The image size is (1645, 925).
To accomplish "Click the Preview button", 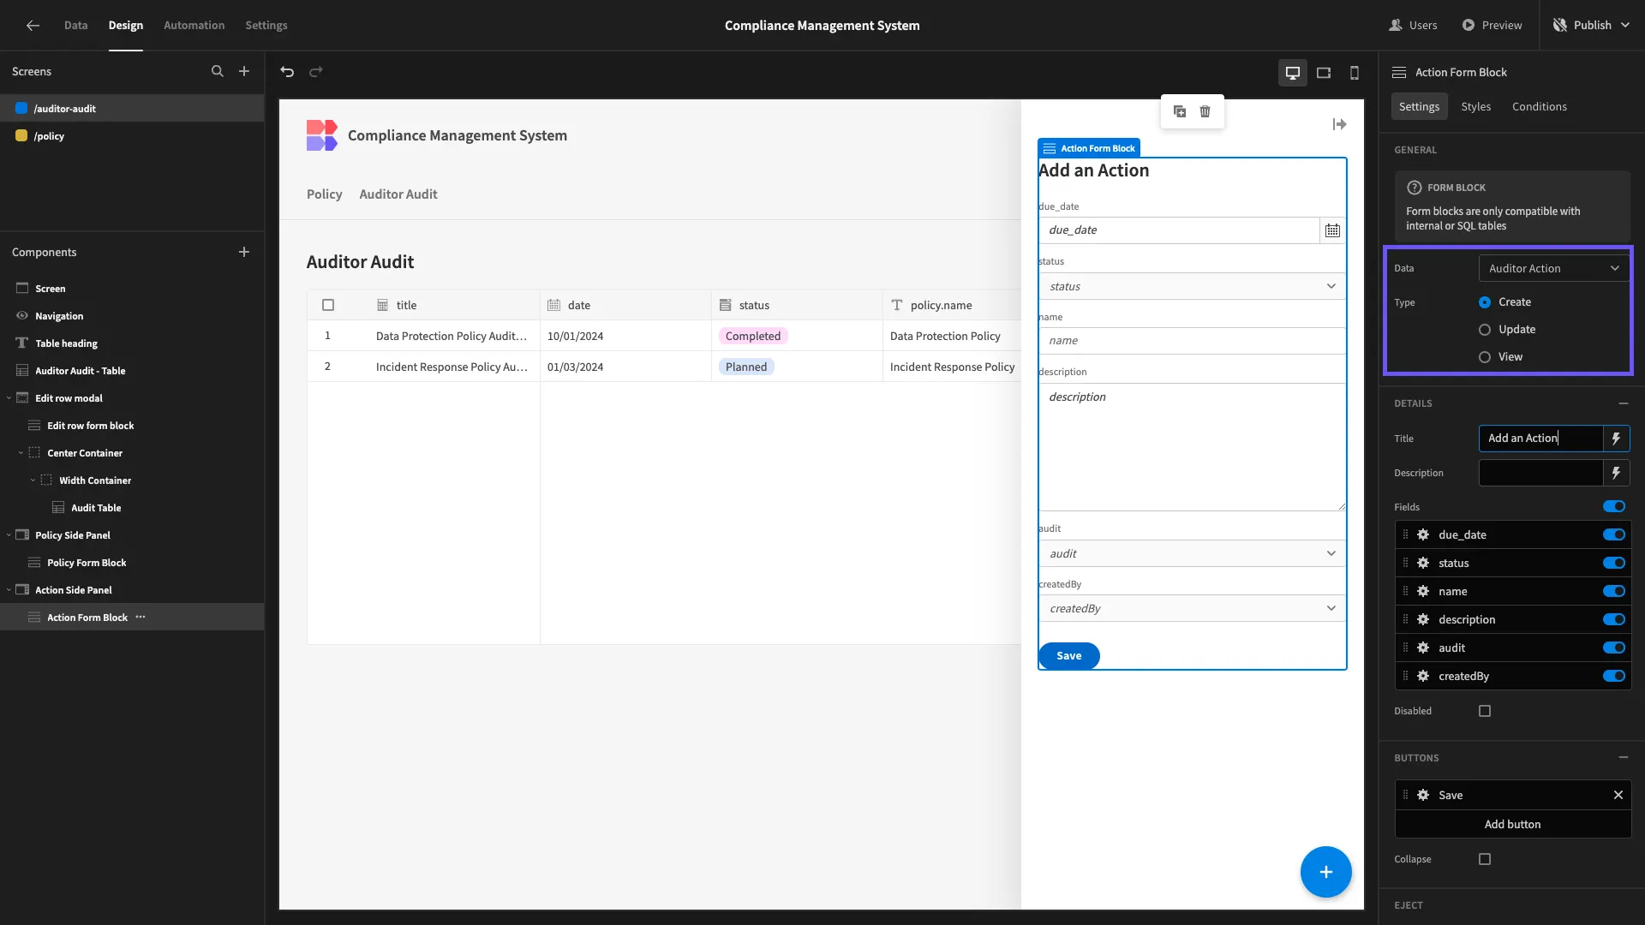I will pyautogui.click(x=1492, y=25).
